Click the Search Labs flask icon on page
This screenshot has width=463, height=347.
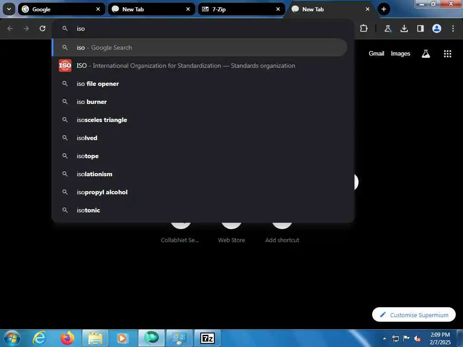tap(425, 54)
